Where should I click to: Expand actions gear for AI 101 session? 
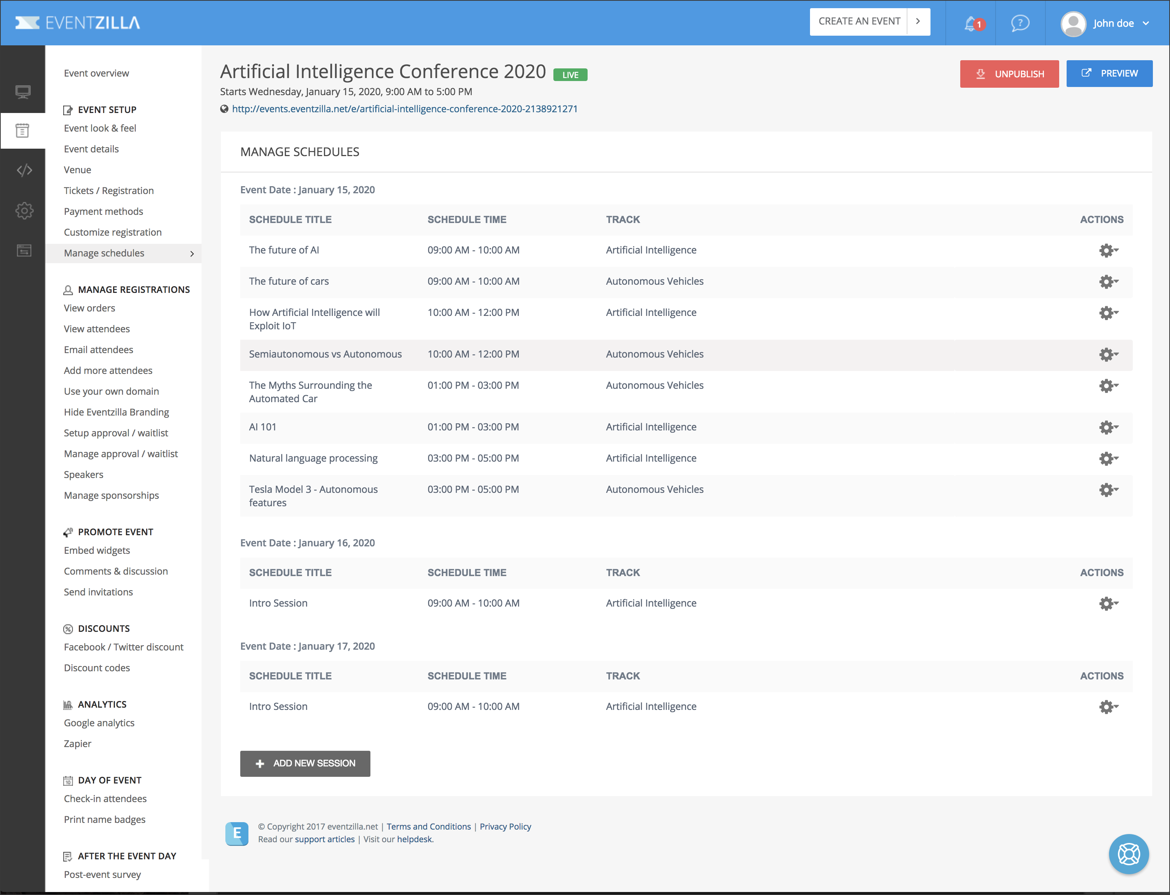click(1108, 427)
